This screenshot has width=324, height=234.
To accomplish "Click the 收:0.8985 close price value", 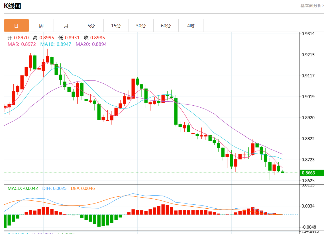I will tap(94, 38).
